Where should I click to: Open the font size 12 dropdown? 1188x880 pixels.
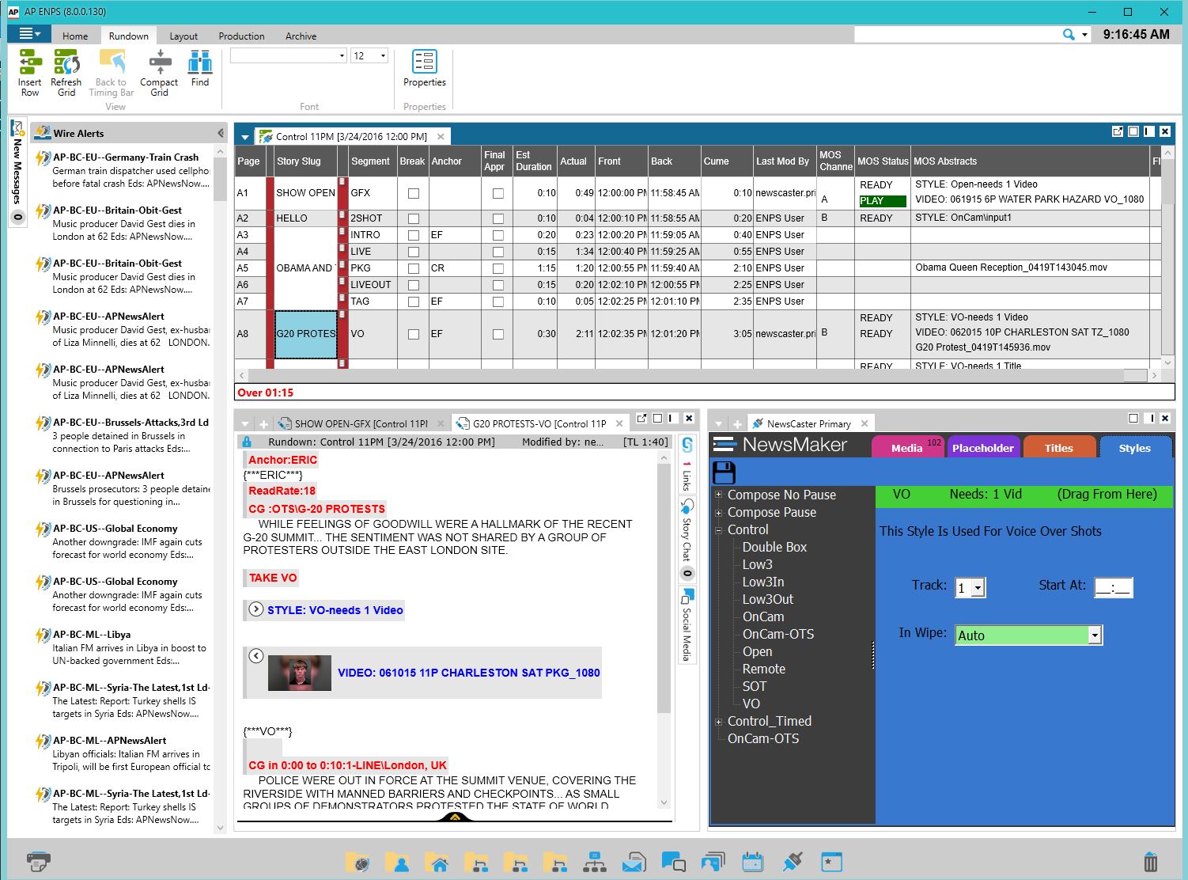pos(383,55)
